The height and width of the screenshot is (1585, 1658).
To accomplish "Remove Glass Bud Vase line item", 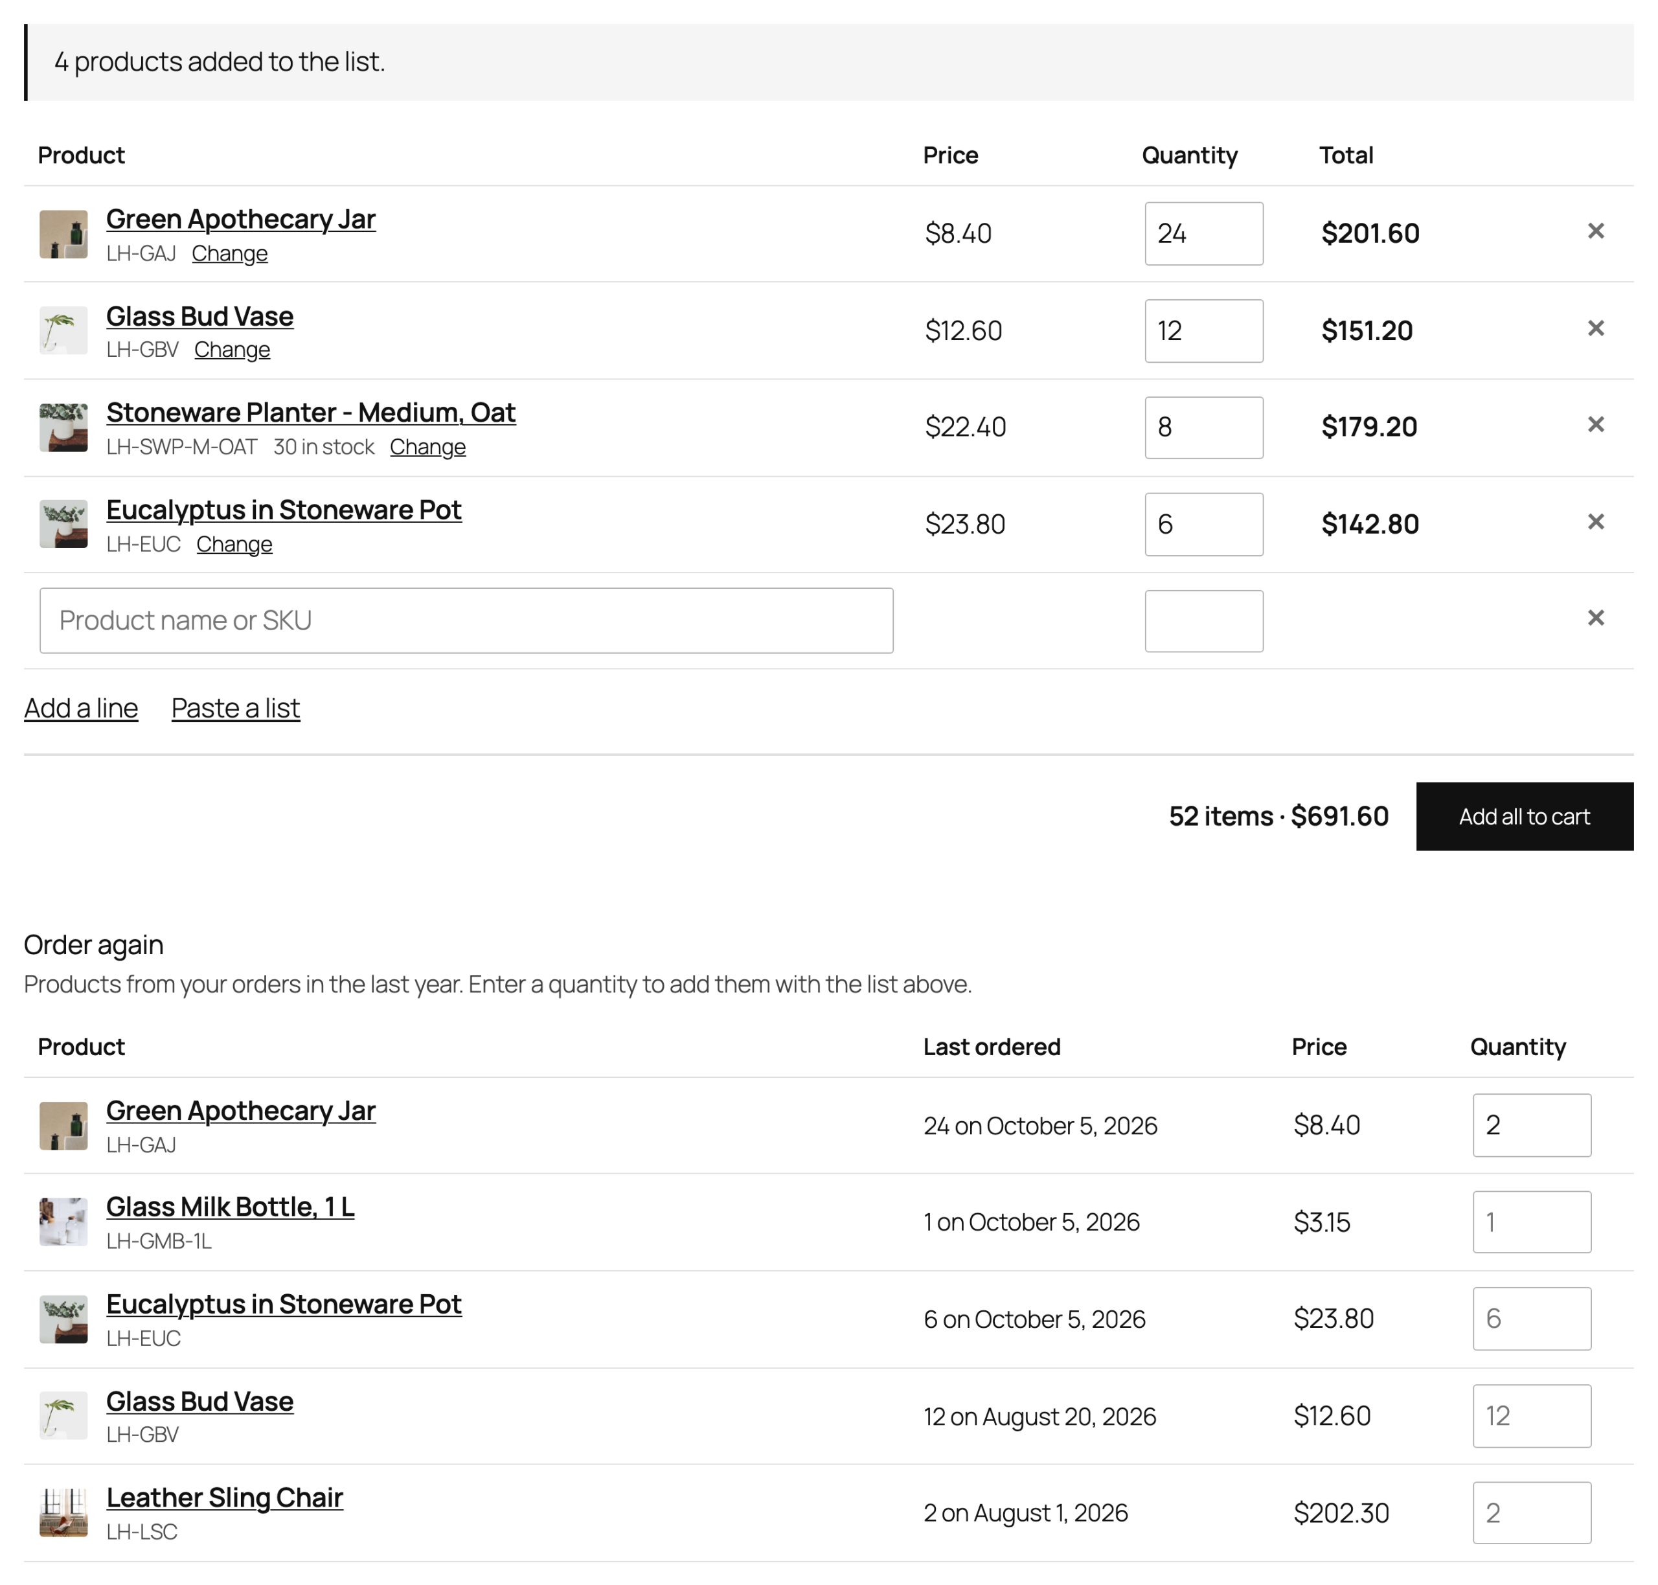I will pos(1595,328).
